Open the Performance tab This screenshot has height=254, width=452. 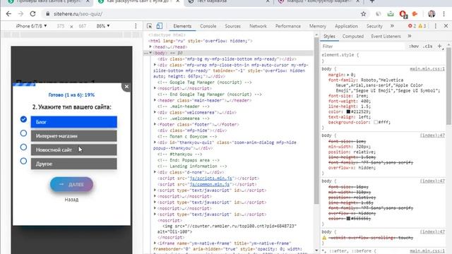pyautogui.click(x=288, y=26)
